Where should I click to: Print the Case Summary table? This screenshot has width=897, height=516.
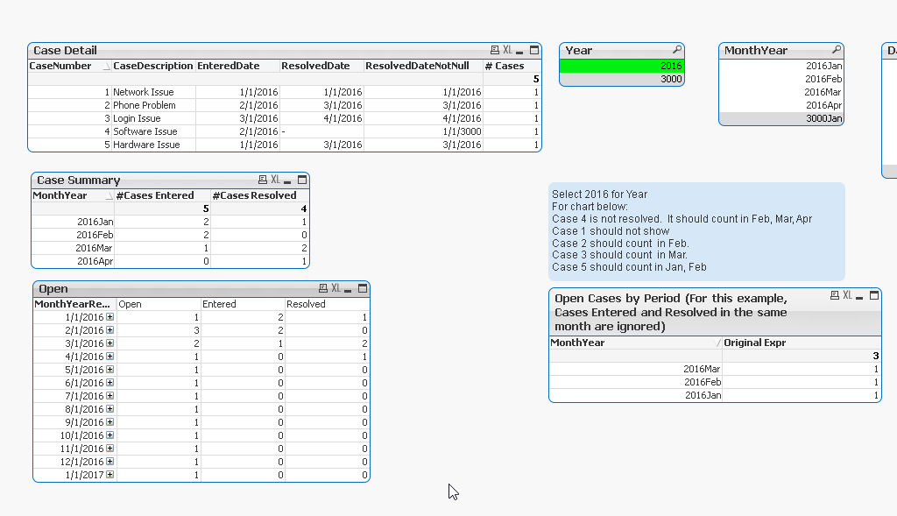263,180
